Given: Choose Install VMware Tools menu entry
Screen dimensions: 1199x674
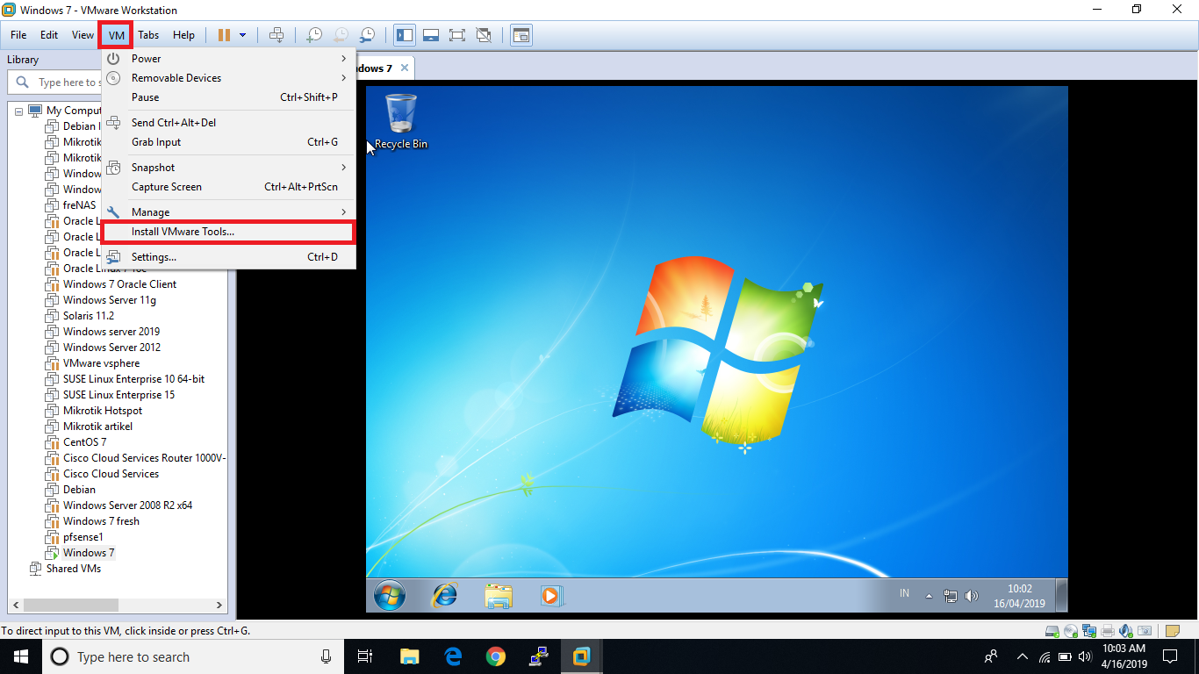Looking at the screenshot, I should [228, 232].
